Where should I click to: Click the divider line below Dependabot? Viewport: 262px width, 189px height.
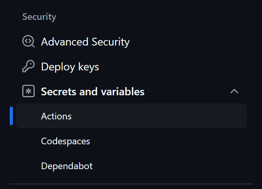[x=131, y=184]
